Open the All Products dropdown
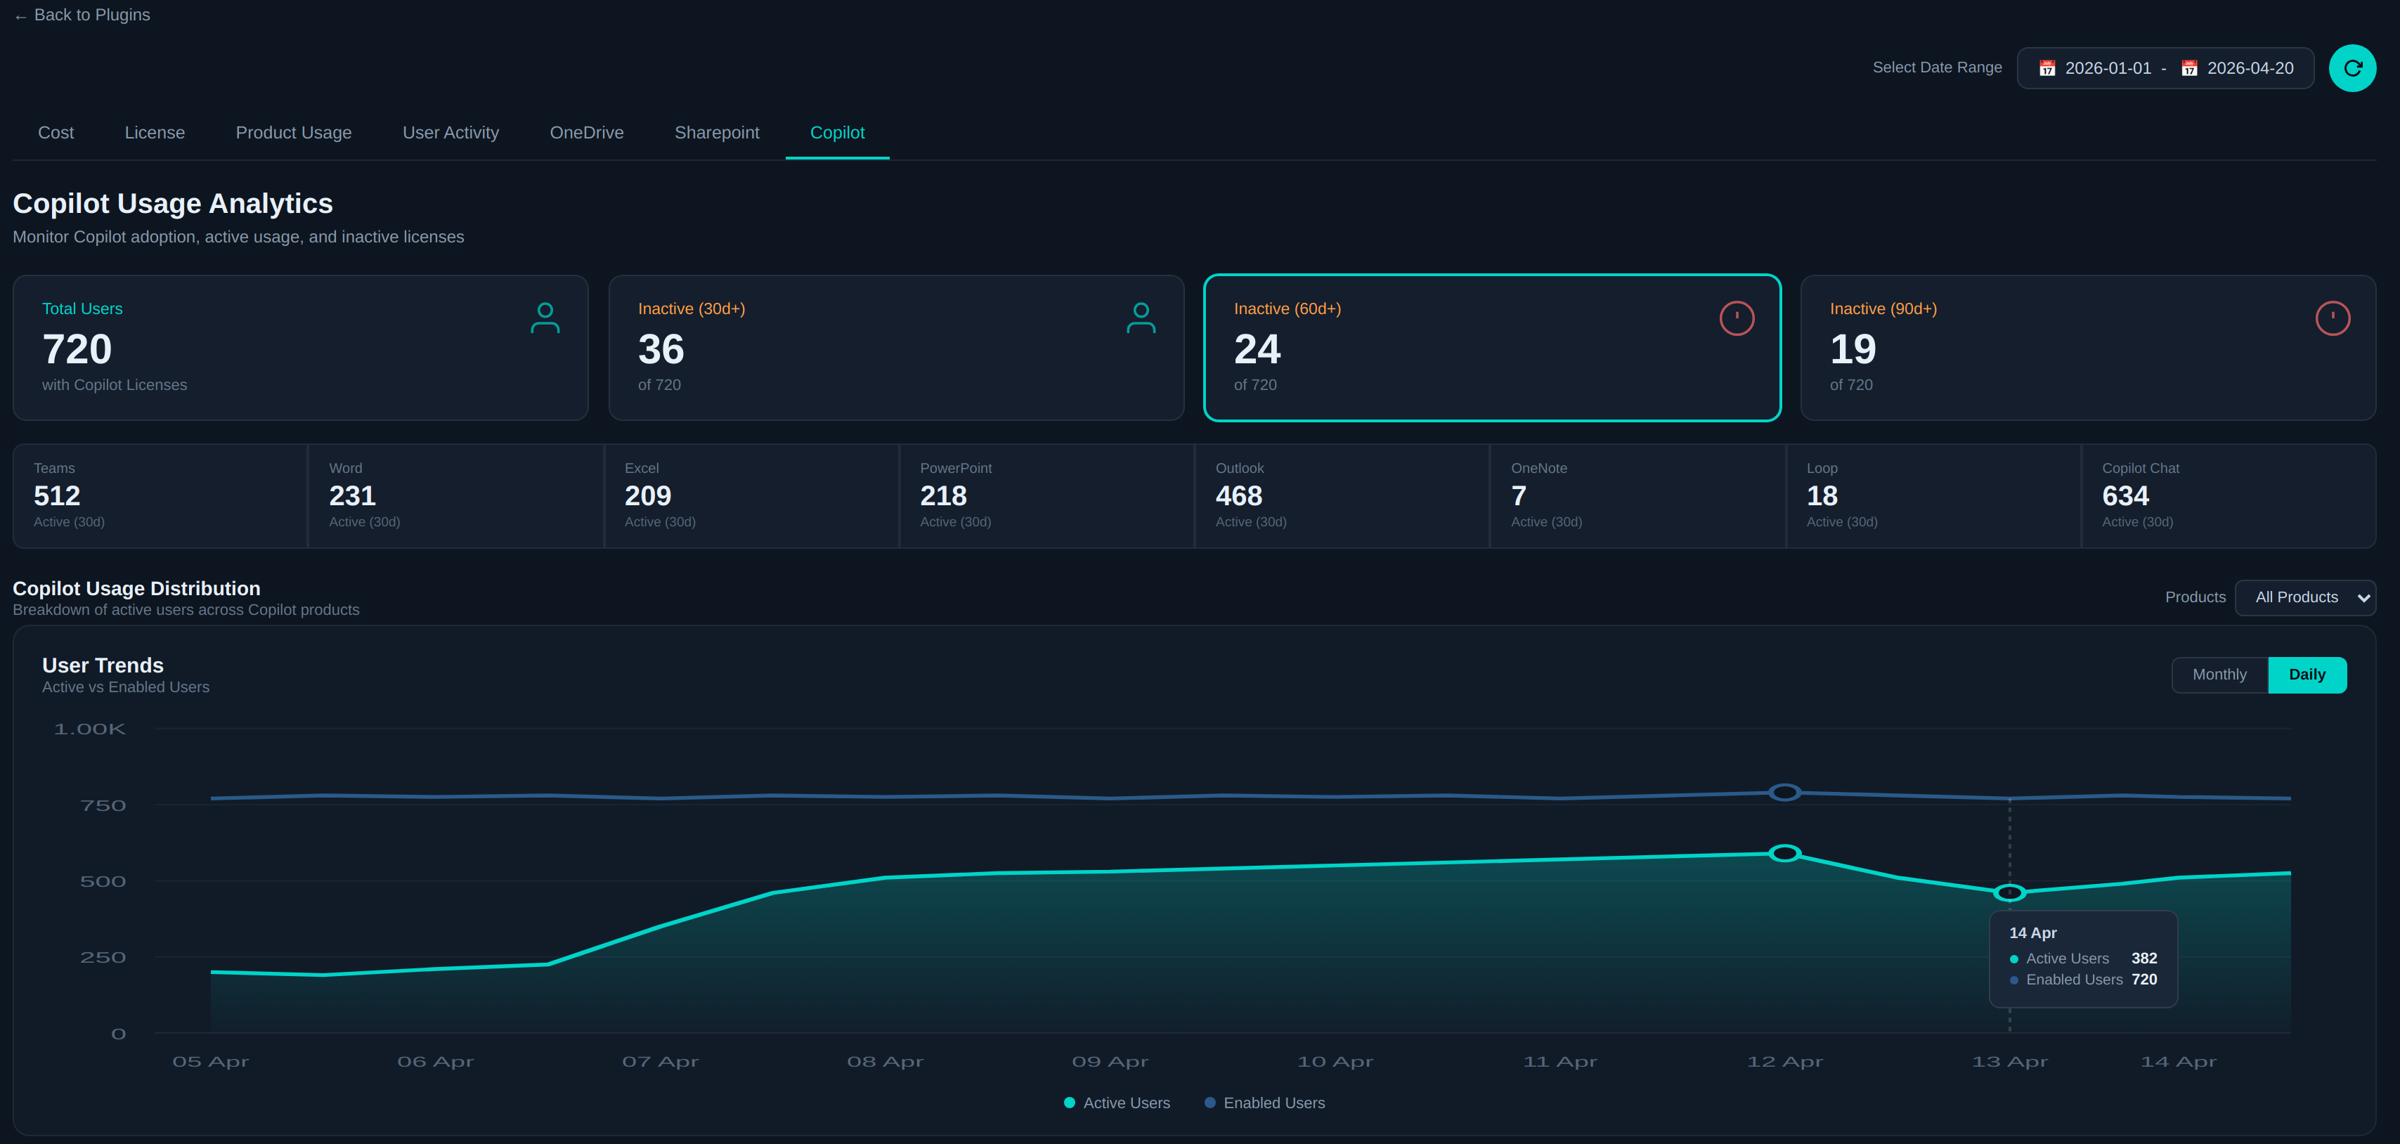The width and height of the screenshot is (2400, 1144). point(2305,597)
